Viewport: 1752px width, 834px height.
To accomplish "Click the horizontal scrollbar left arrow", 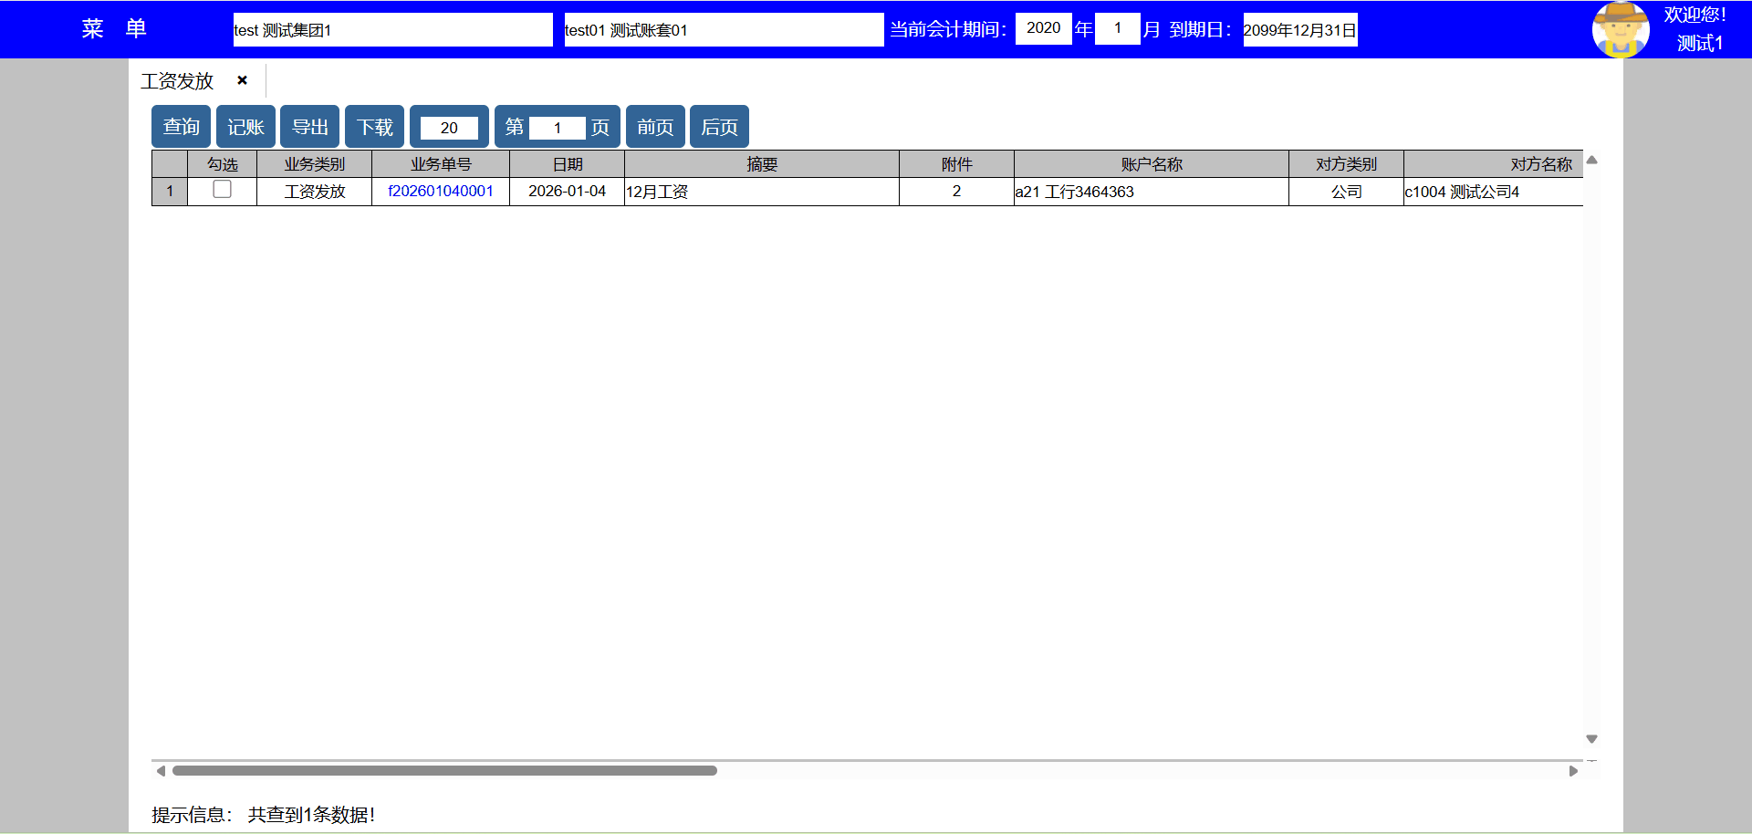I will pos(161,771).
